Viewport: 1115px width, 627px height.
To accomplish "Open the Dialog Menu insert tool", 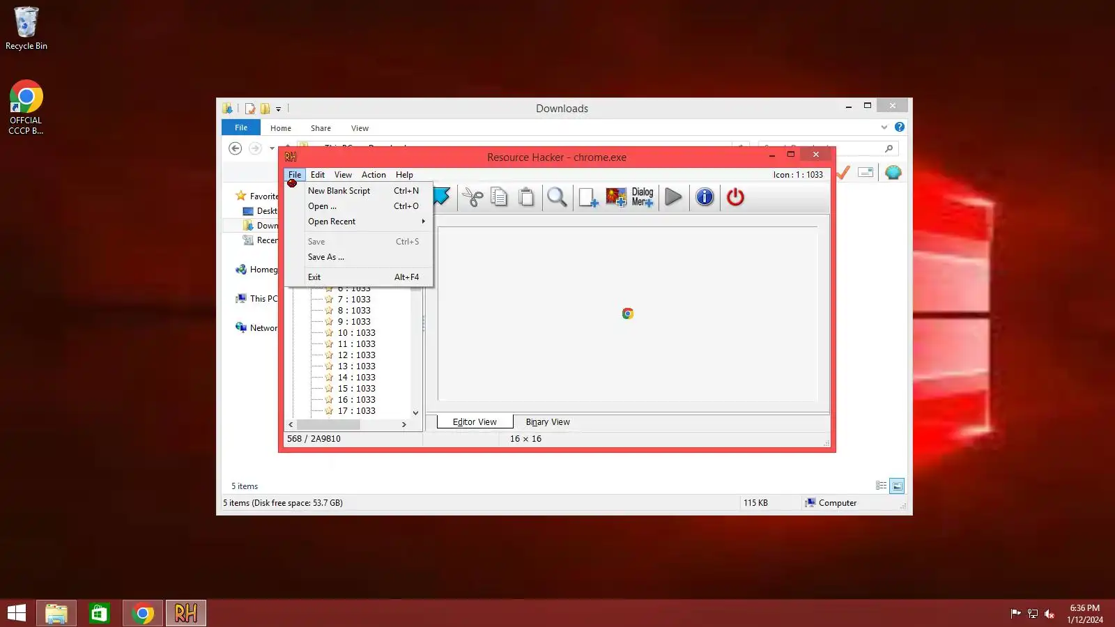I will [643, 197].
